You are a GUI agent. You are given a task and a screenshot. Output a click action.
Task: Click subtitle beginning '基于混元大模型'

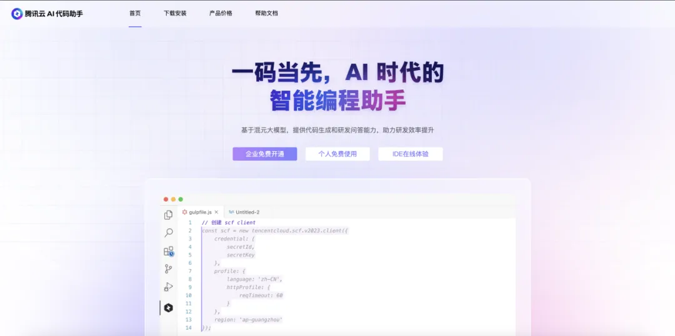337,130
